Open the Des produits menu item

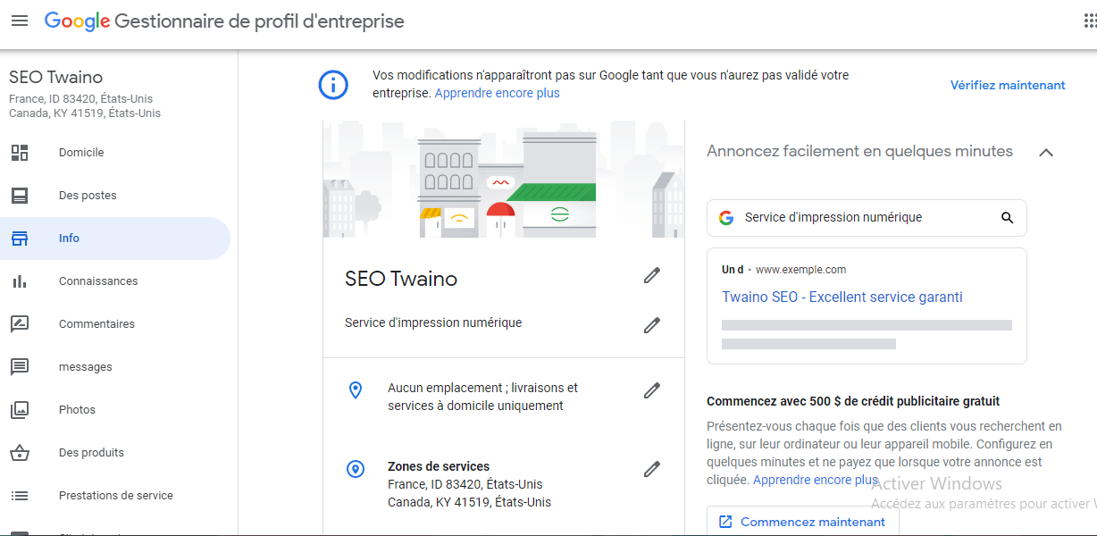tap(115, 453)
